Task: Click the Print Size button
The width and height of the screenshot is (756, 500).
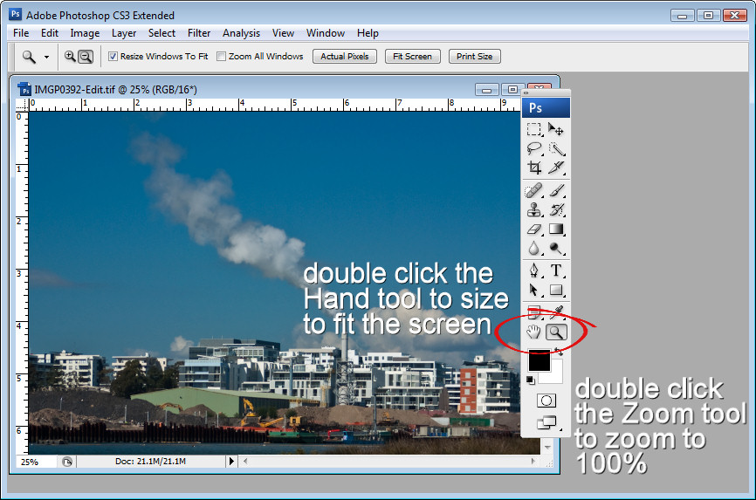Action: (x=474, y=57)
